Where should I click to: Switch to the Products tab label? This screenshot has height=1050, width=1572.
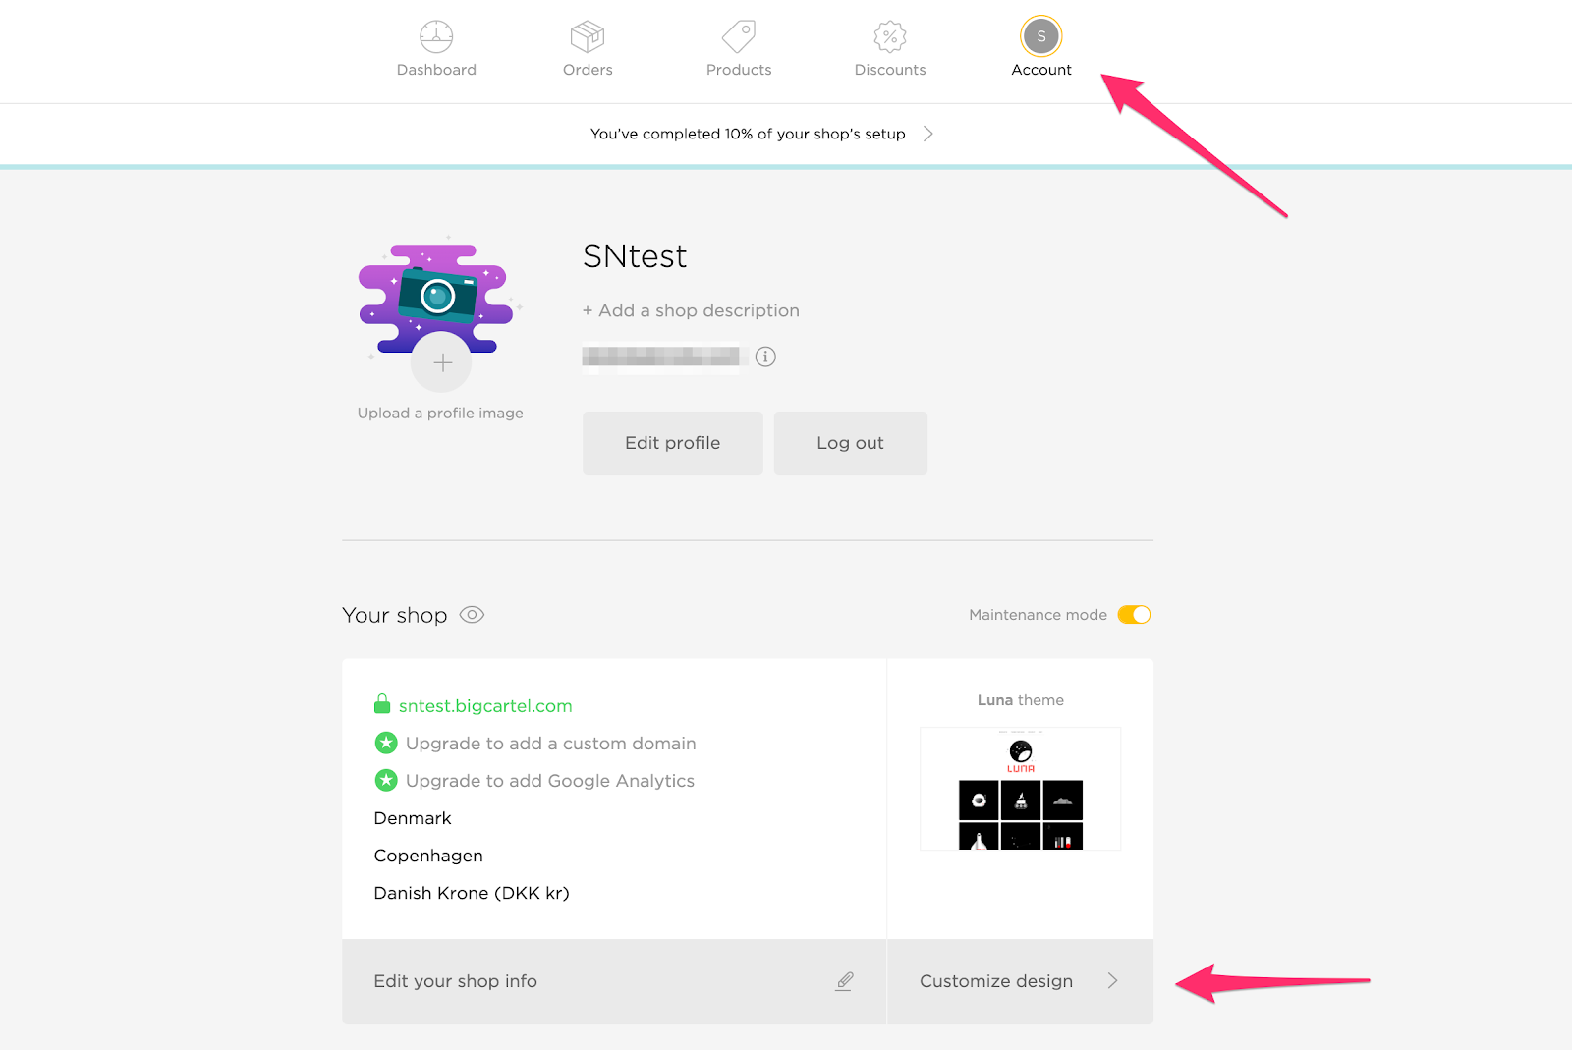click(x=739, y=70)
